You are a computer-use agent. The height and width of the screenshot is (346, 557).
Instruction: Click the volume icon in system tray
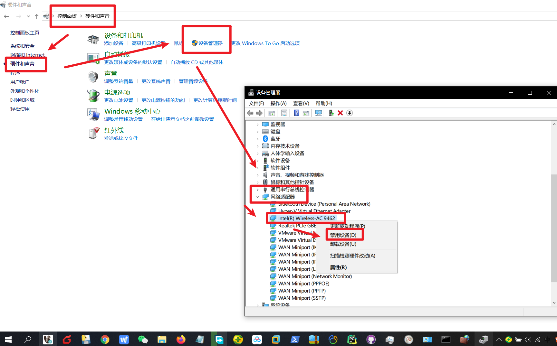527,340
